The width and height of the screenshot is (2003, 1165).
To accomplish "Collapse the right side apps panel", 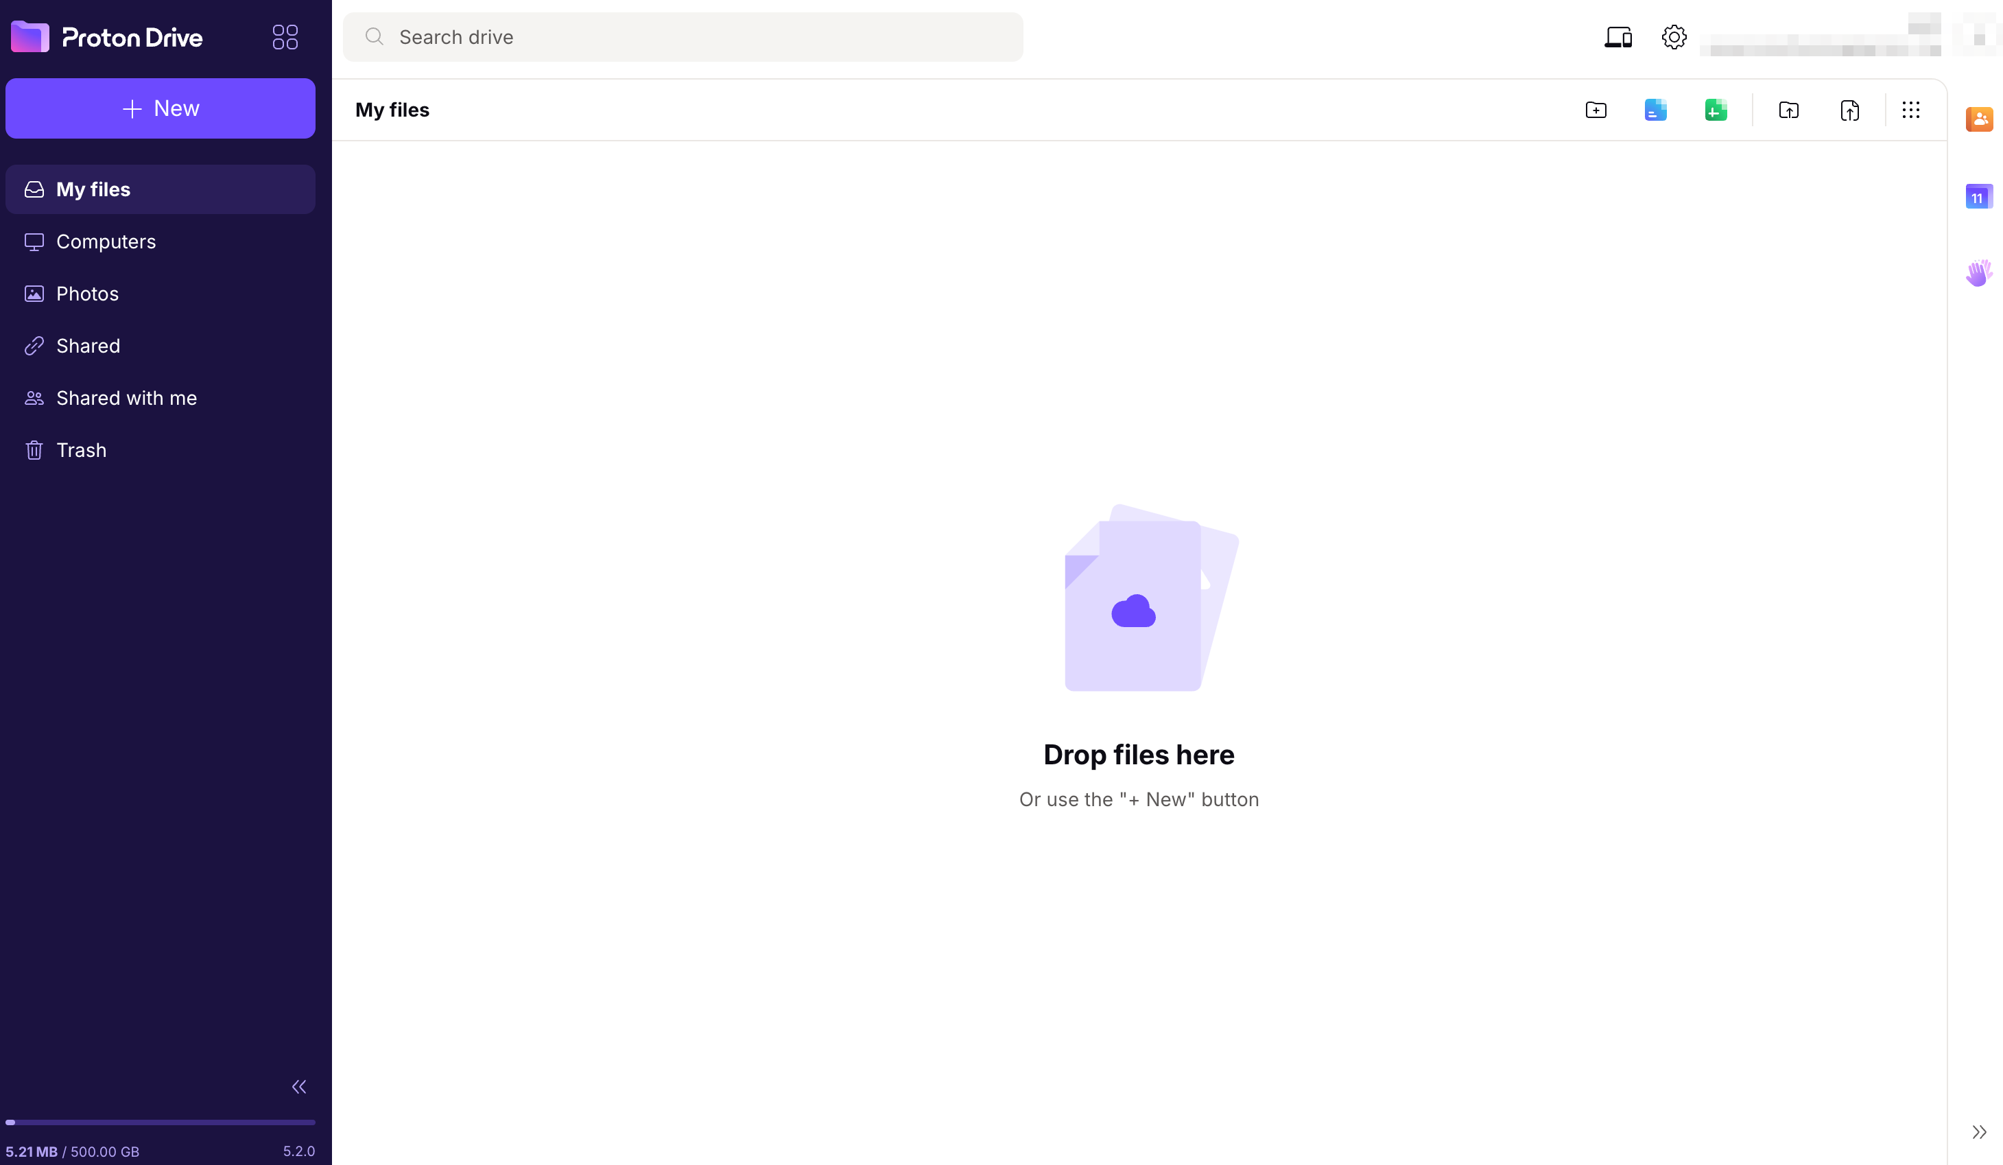I will [x=1978, y=1131].
